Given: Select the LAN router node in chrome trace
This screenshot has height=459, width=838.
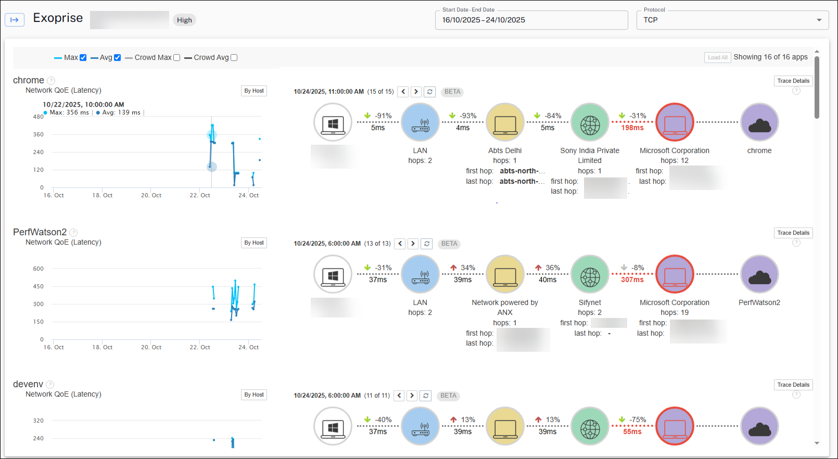Looking at the screenshot, I should 420,122.
